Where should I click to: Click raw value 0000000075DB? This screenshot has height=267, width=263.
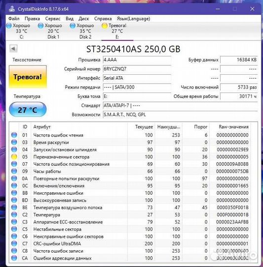232,171
